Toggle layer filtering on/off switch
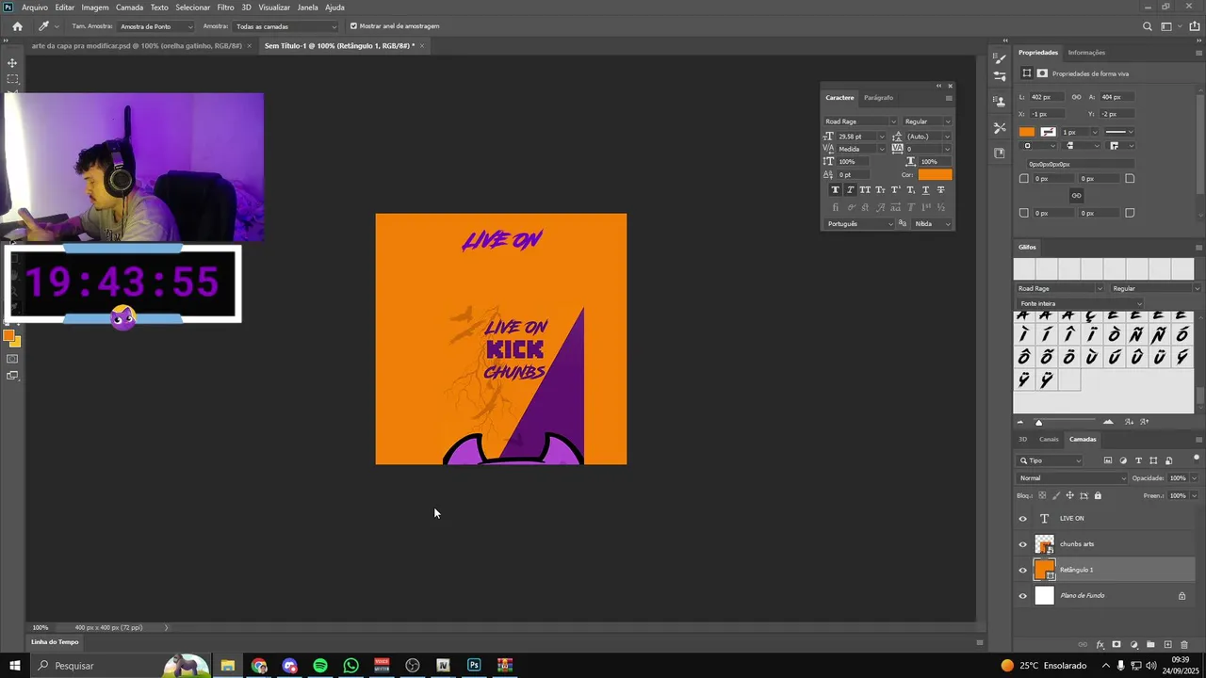Image resolution: width=1206 pixels, height=678 pixels. [x=1196, y=459]
